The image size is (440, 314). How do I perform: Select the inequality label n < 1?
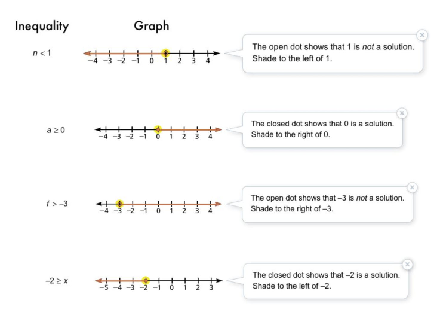pos(42,53)
